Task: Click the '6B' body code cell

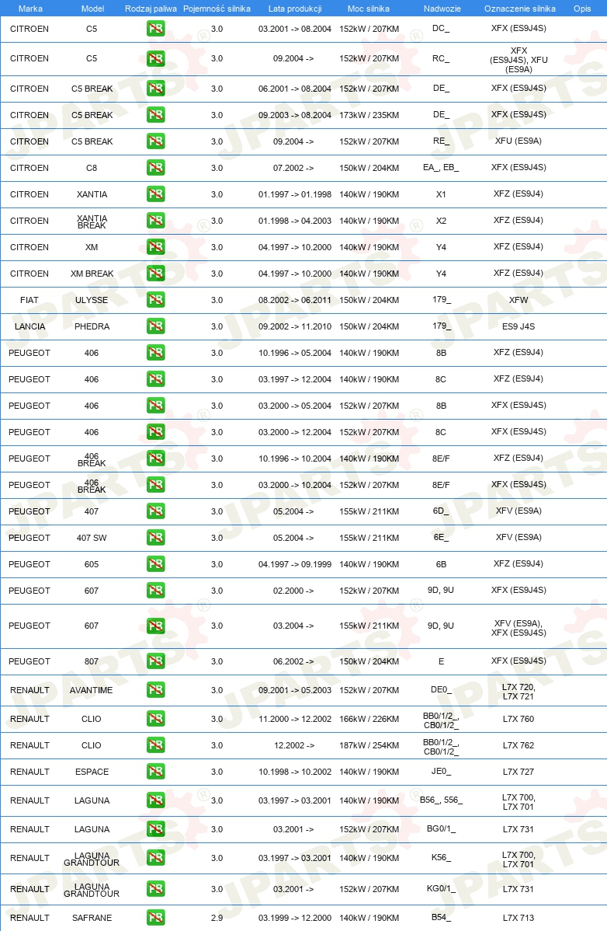Action: click(441, 564)
